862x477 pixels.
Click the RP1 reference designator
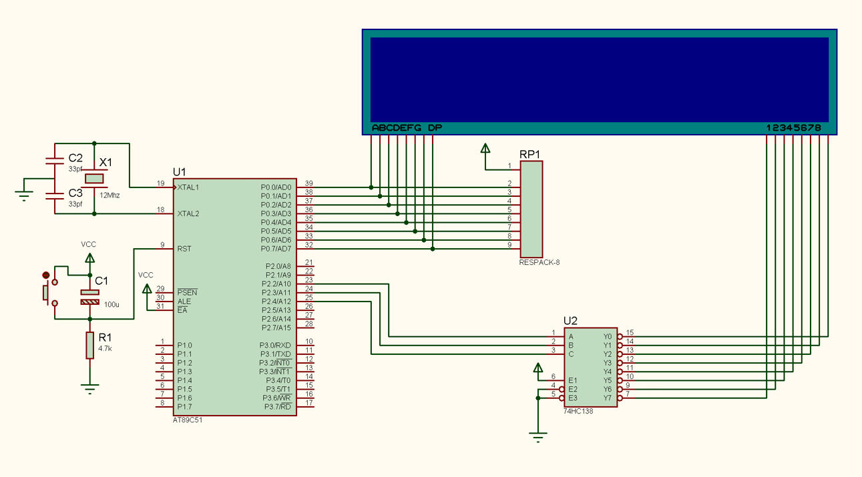529,154
